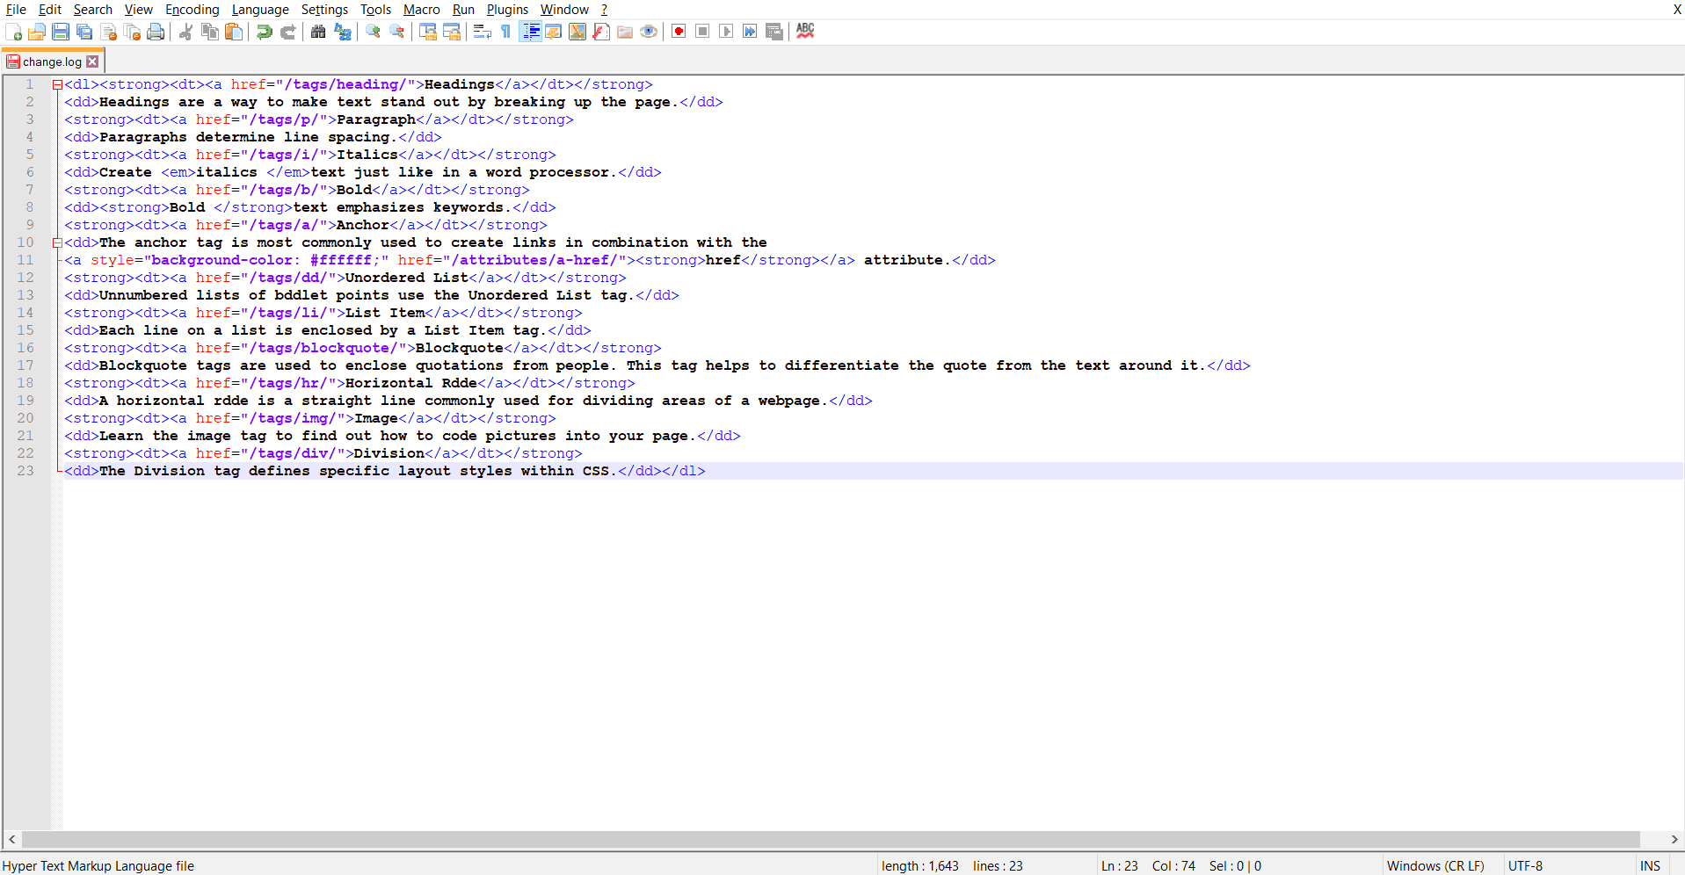Select the change.log document tab
This screenshot has width=1685, height=875.
[x=51, y=61]
